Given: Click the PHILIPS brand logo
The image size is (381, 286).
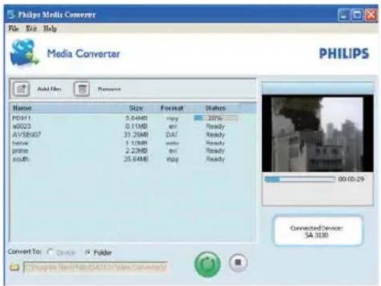Looking at the screenshot, I should coord(344,53).
